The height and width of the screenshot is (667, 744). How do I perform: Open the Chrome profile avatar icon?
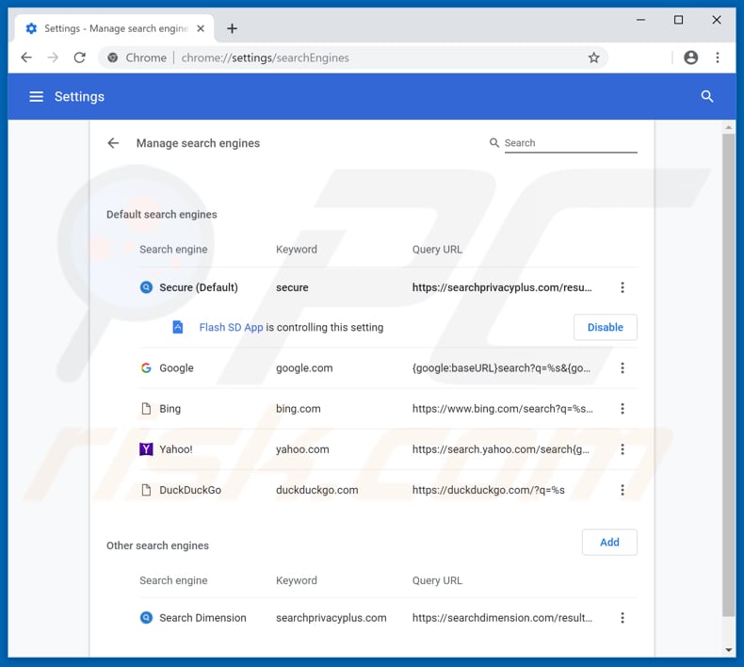click(x=691, y=57)
